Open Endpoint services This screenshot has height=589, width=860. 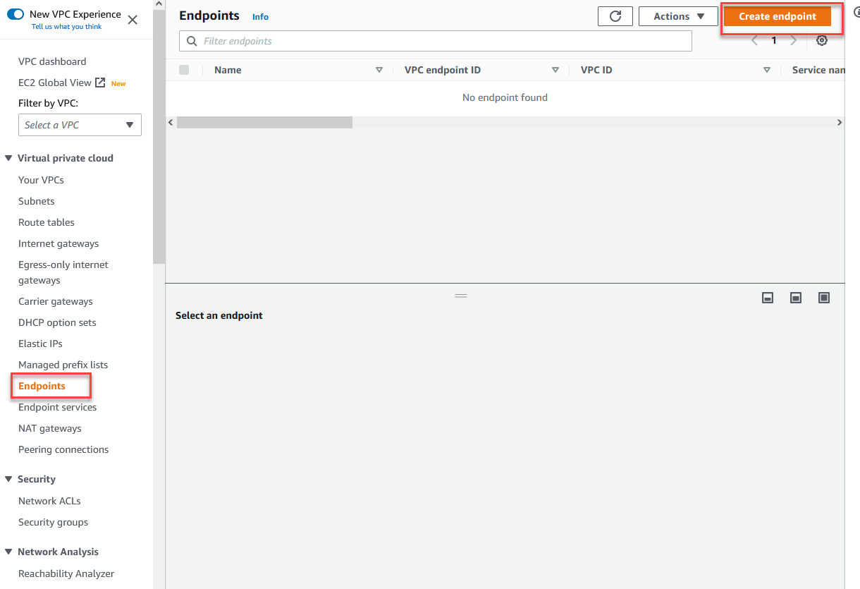pos(58,407)
